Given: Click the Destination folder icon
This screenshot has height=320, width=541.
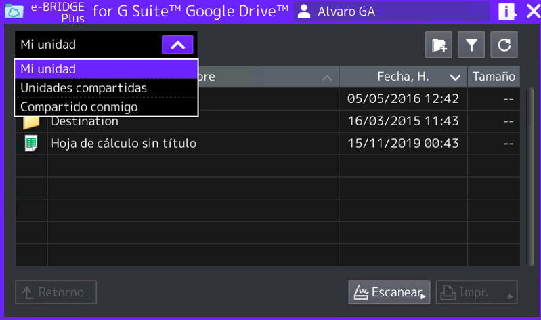Looking at the screenshot, I should point(31,122).
